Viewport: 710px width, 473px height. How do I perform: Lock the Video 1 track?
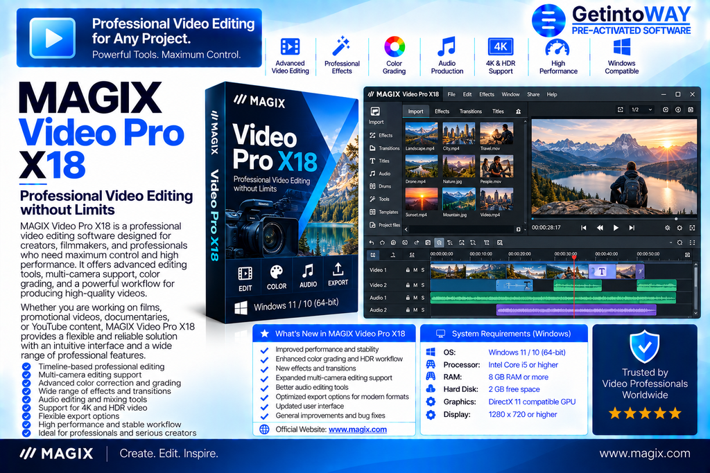[408, 270]
